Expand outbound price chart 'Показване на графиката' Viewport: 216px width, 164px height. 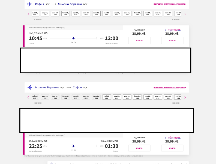pos(170,4)
